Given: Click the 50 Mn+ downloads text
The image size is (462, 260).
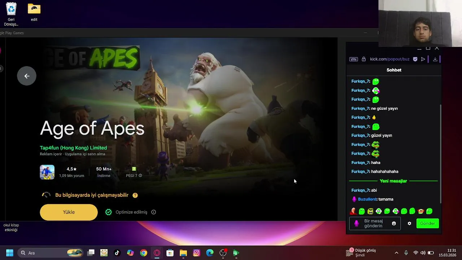Looking at the screenshot, I should pyautogui.click(x=104, y=169).
